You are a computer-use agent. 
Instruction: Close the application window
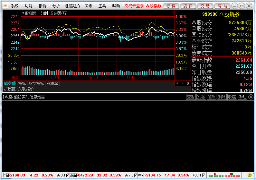[x=249, y=6]
